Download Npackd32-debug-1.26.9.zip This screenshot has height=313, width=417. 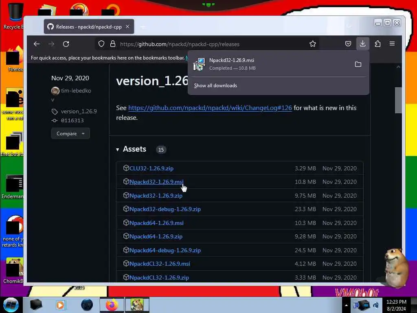(165, 209)
